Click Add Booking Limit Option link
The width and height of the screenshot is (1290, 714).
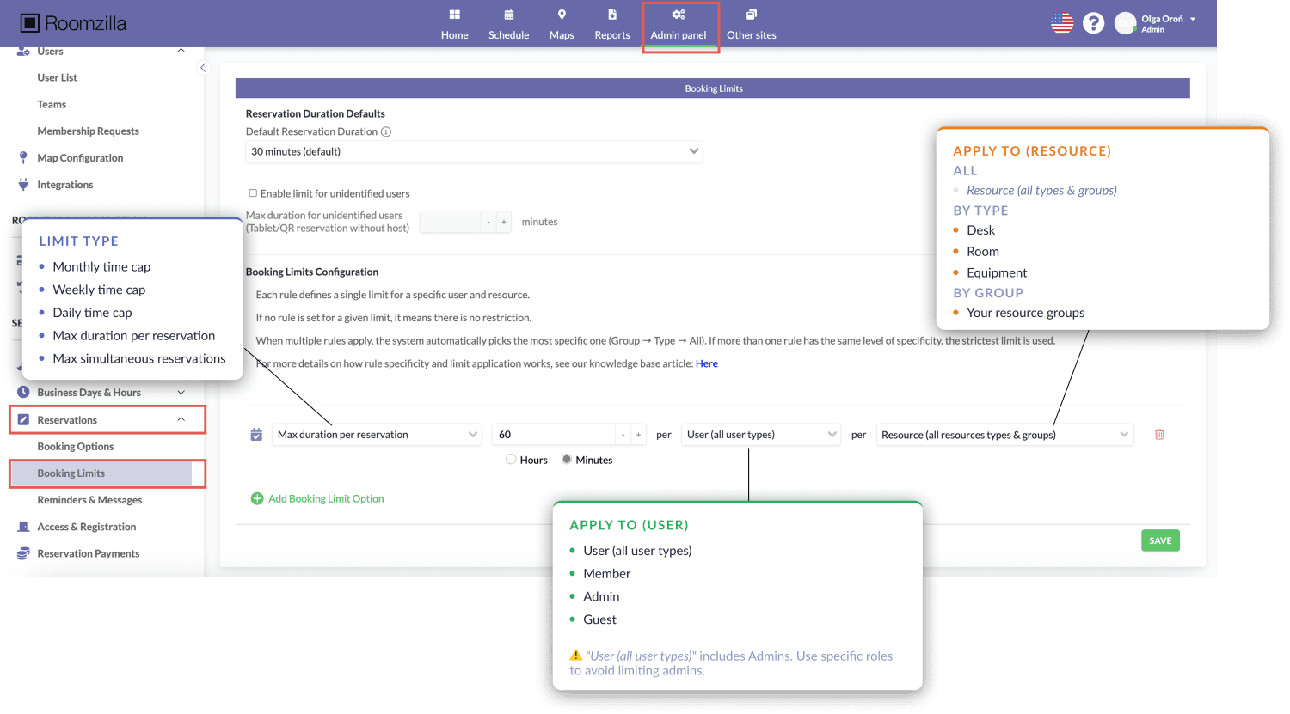[x=325, y=499]
